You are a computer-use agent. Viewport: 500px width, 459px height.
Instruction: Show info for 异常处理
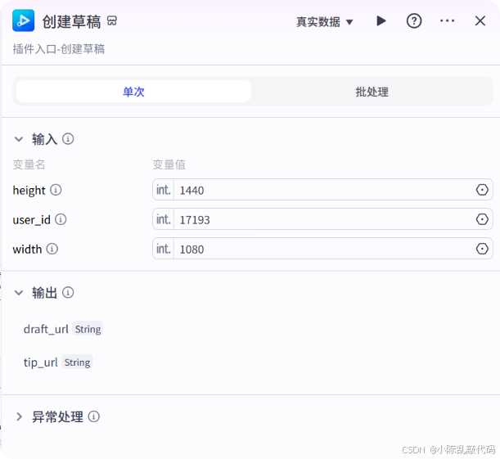coord(94,416)
